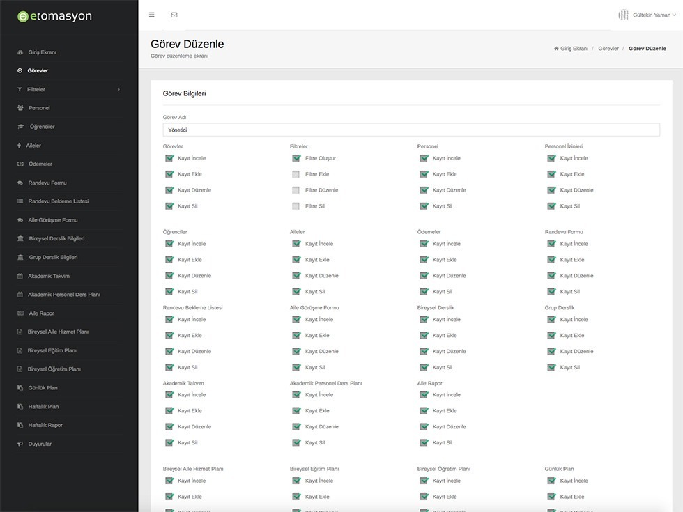Click the hamburger menu icon in top bar
Screen dimensions: 683x512
click(152, 15)
